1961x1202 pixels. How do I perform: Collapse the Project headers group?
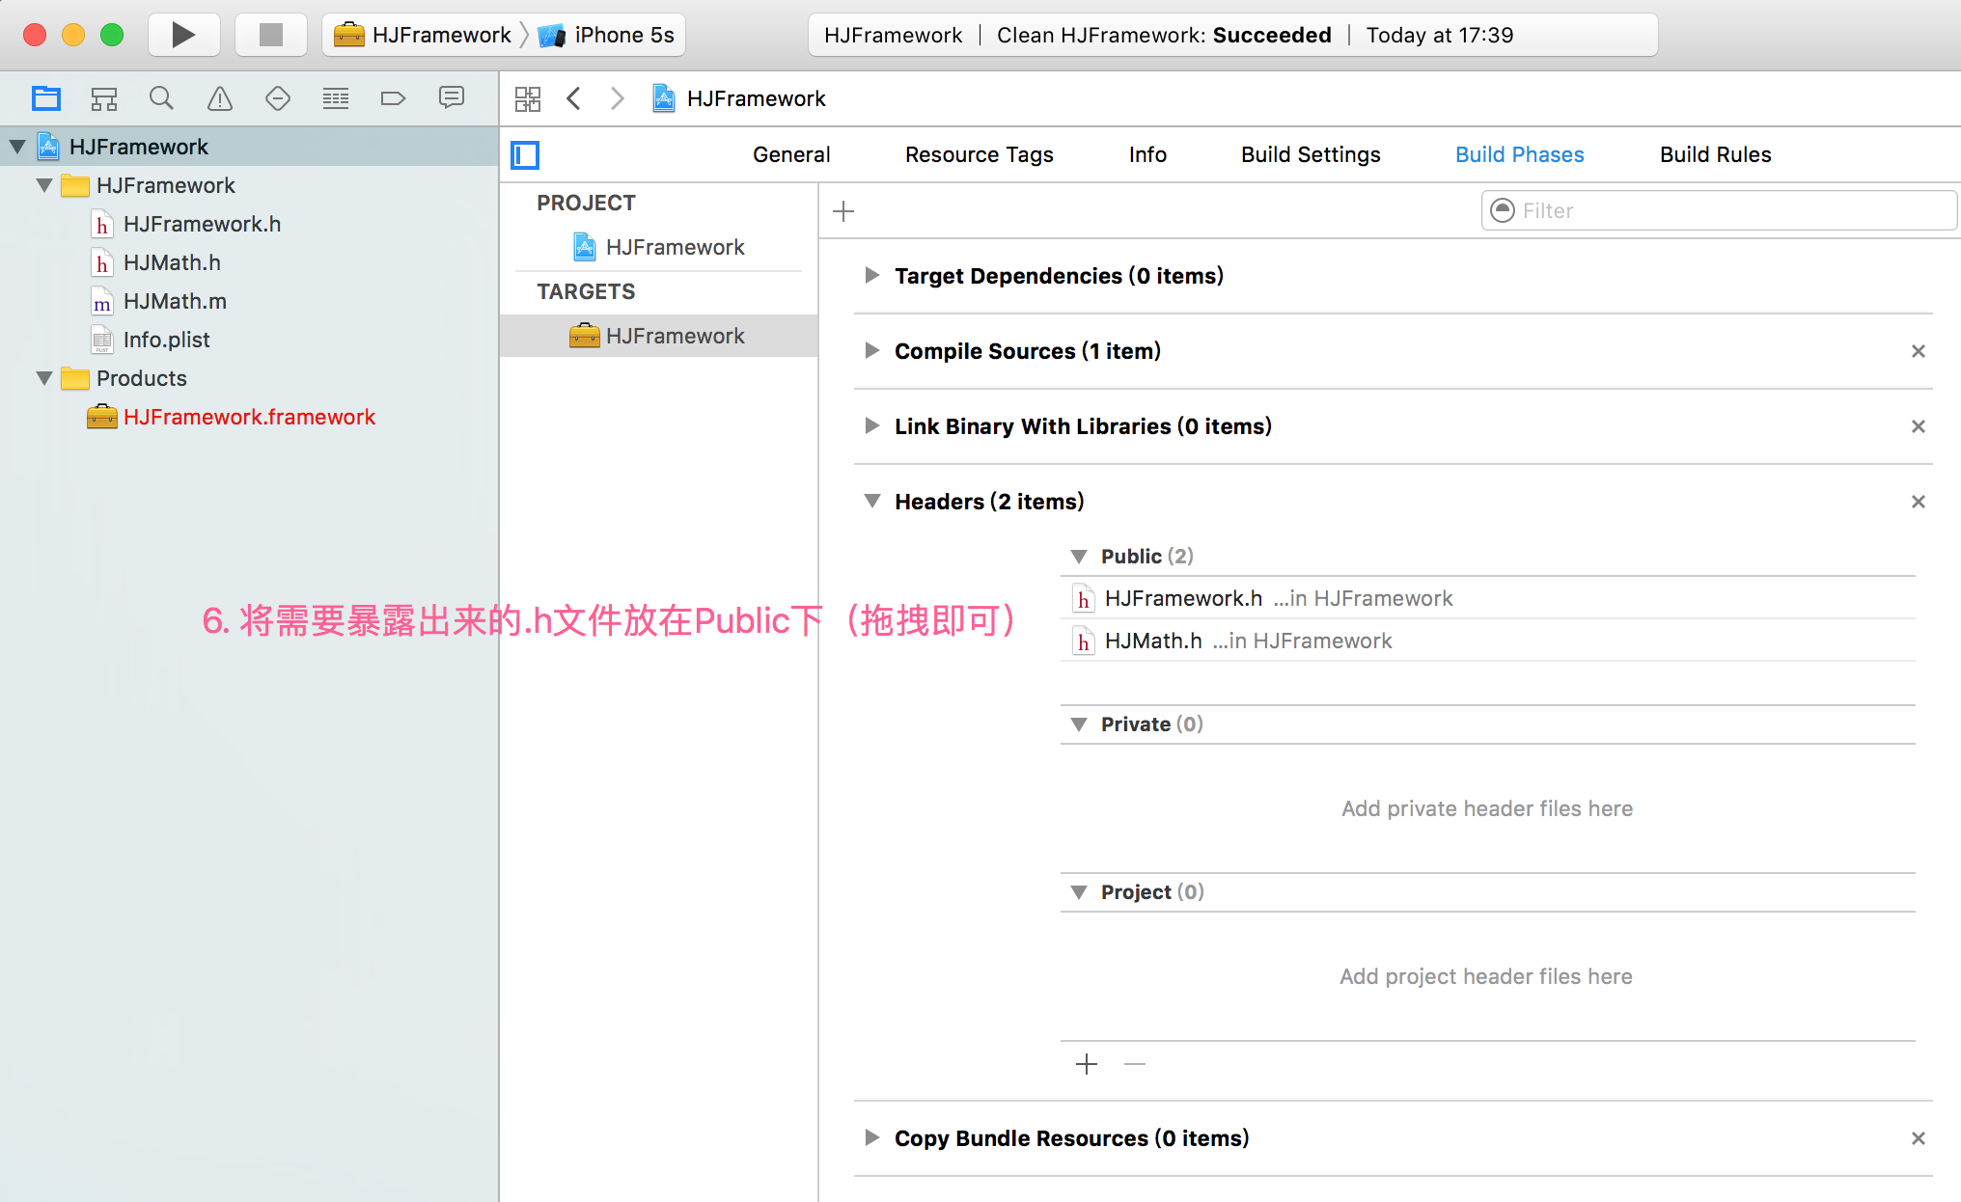(1079, 892)
